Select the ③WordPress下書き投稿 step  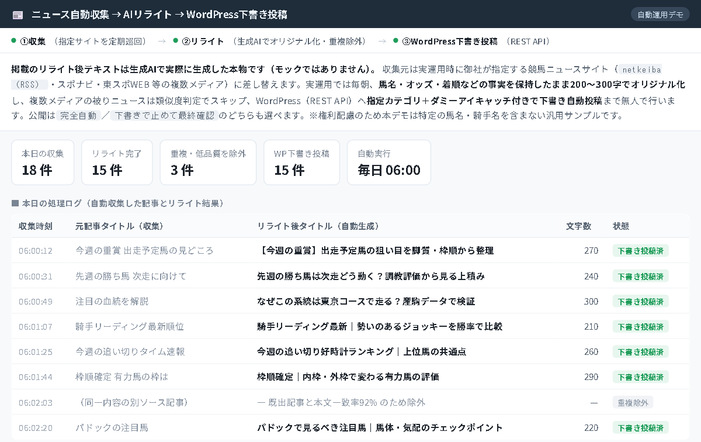tap(471, 42)
